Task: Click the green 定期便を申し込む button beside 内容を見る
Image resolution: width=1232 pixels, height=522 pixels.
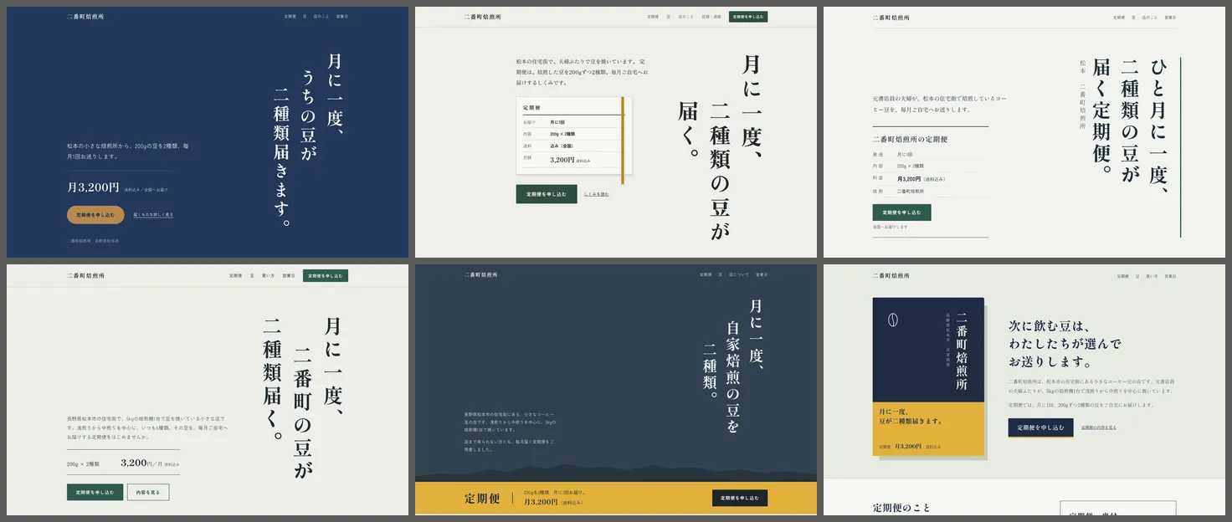Action: coord(95,492)
